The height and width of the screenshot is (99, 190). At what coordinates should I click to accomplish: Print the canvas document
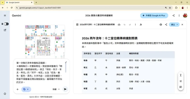[x=161, y=24]
